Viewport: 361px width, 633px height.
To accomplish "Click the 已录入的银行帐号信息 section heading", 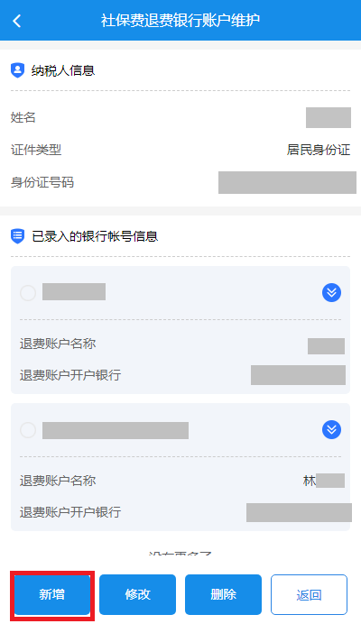I will point(95,236).
